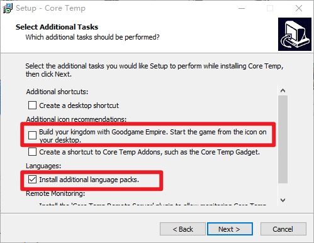Click the scrollbar up arrow
The image size is (314, 243).
283,90
